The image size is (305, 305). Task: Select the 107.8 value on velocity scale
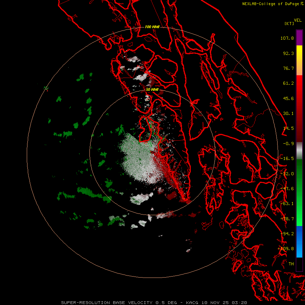pyautogui.click(x=287, y=38)
